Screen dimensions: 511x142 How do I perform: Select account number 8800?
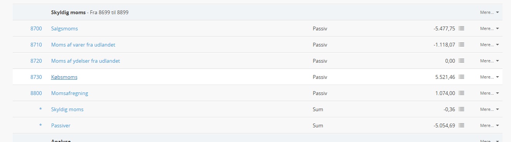[x=36, y=93]
